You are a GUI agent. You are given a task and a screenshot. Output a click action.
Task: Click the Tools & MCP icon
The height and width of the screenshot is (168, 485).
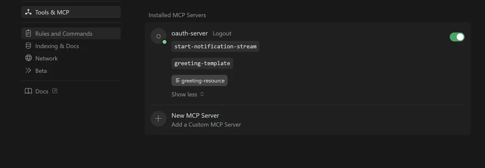[28, 12]
